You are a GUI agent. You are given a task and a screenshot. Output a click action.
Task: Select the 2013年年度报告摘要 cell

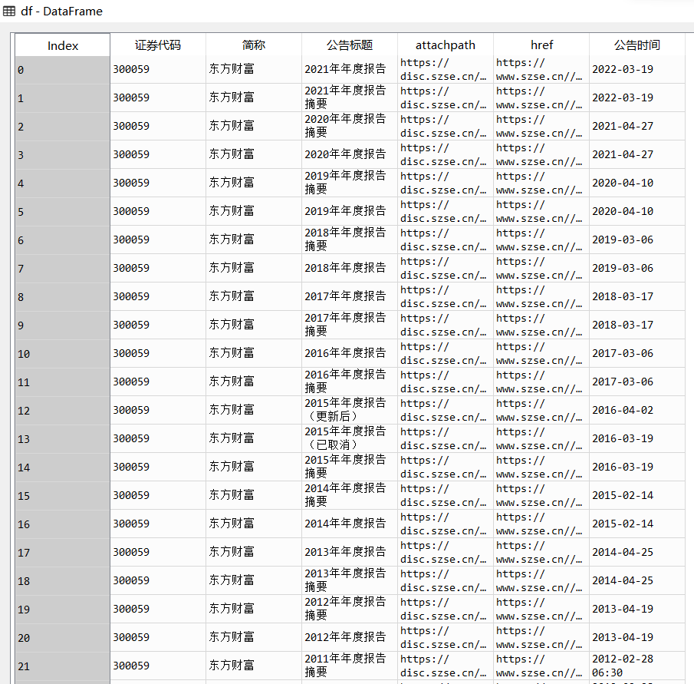coord(350,581)
